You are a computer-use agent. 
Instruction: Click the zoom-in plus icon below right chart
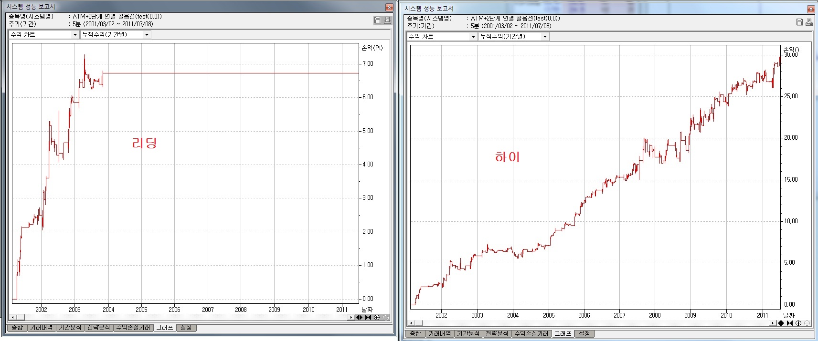[798, 323]
